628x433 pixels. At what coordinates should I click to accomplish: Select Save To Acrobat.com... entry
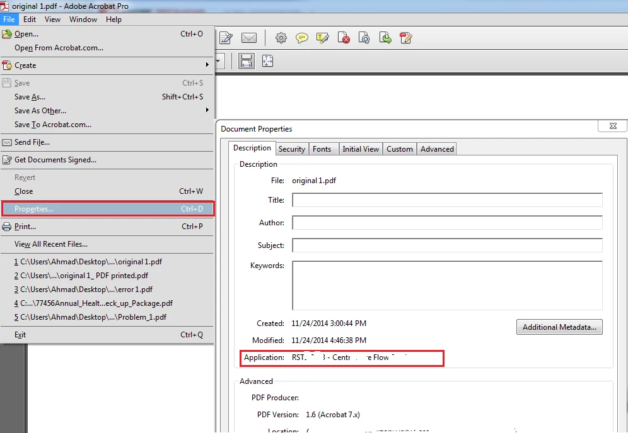pos(107,125)
